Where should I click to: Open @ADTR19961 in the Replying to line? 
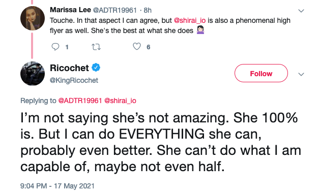pyautogui.click(x=80, y=101)
